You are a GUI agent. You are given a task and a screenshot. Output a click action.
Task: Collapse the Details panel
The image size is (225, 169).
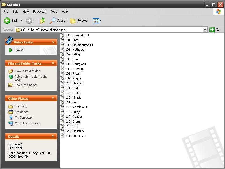coord(53,136)
